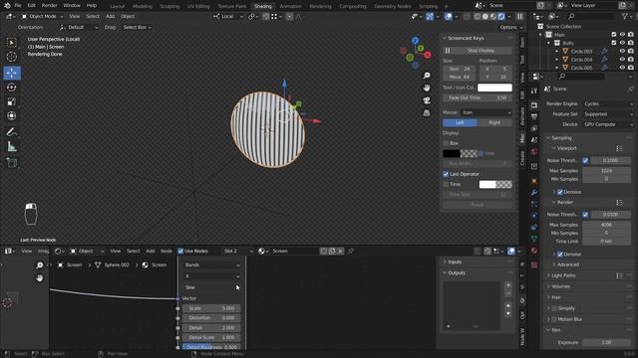Open the Object Data properties tab icon
The height and width of the screenshot is (358, 638).
tap(534, 239)
